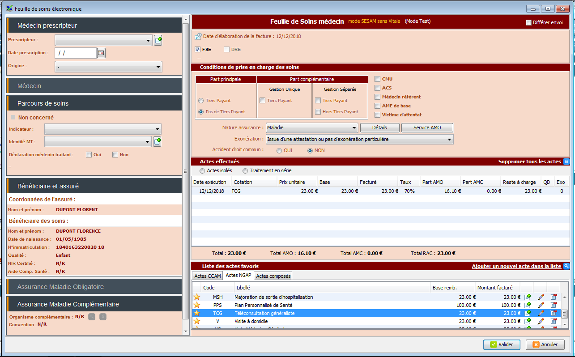This screenshot has height=357, width=575.
Task: Expand the Exonération dropdown
Action: tap(359, 140)
